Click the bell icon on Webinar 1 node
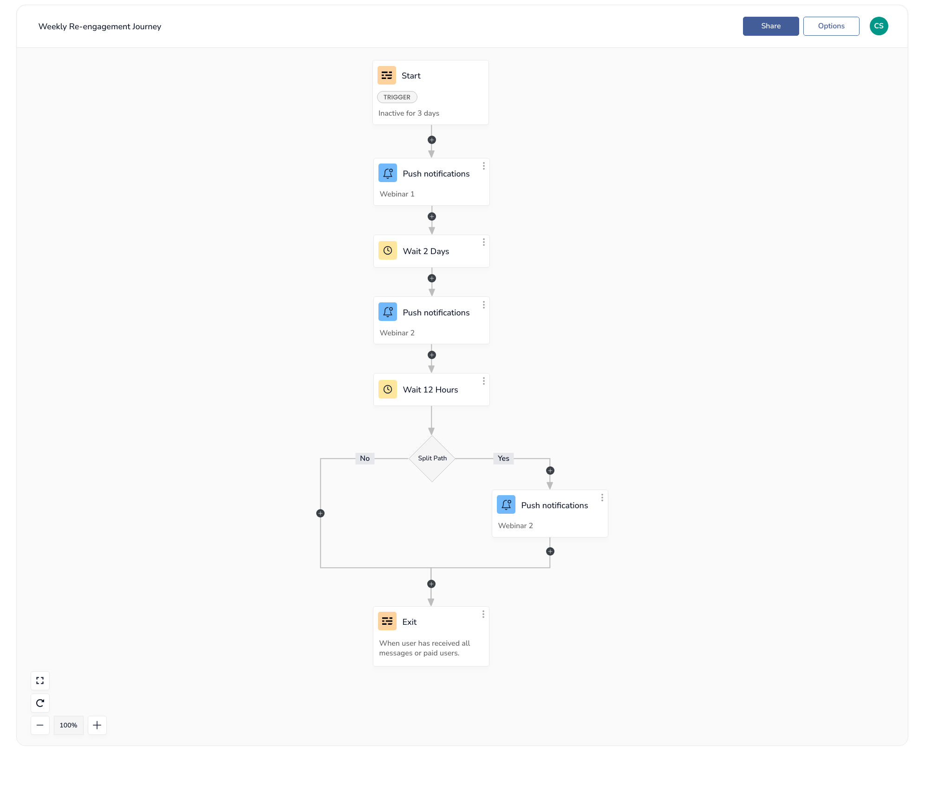Viewport: 938px width, 792px height. point(388,172)
